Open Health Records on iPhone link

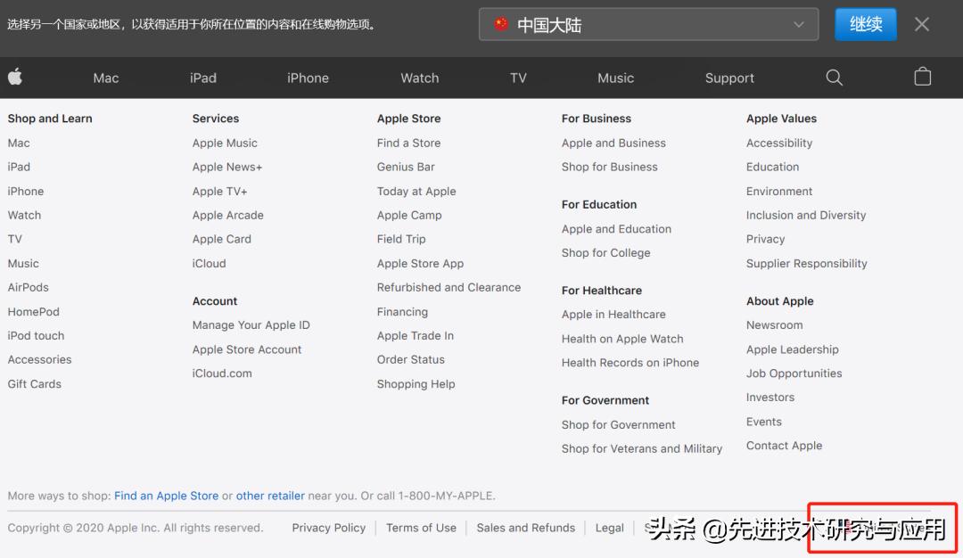(630, 363)
